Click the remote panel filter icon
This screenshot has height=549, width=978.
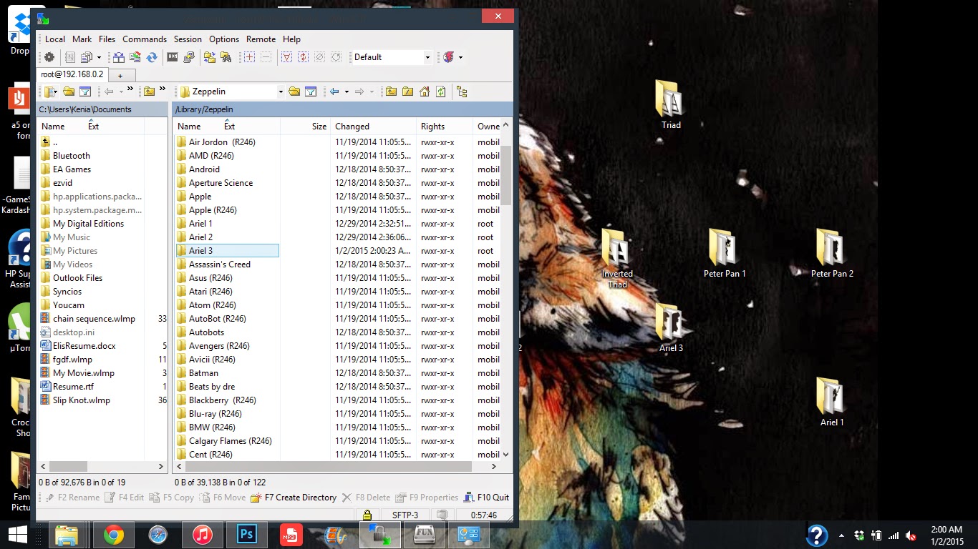(311, 91)
